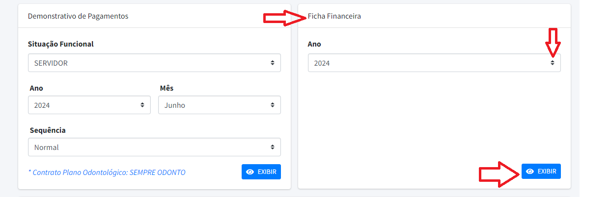Image resolution: width=610 pixels, height=197 pixels.
Task: Click the Sequência field label
Action: point(48,130)
